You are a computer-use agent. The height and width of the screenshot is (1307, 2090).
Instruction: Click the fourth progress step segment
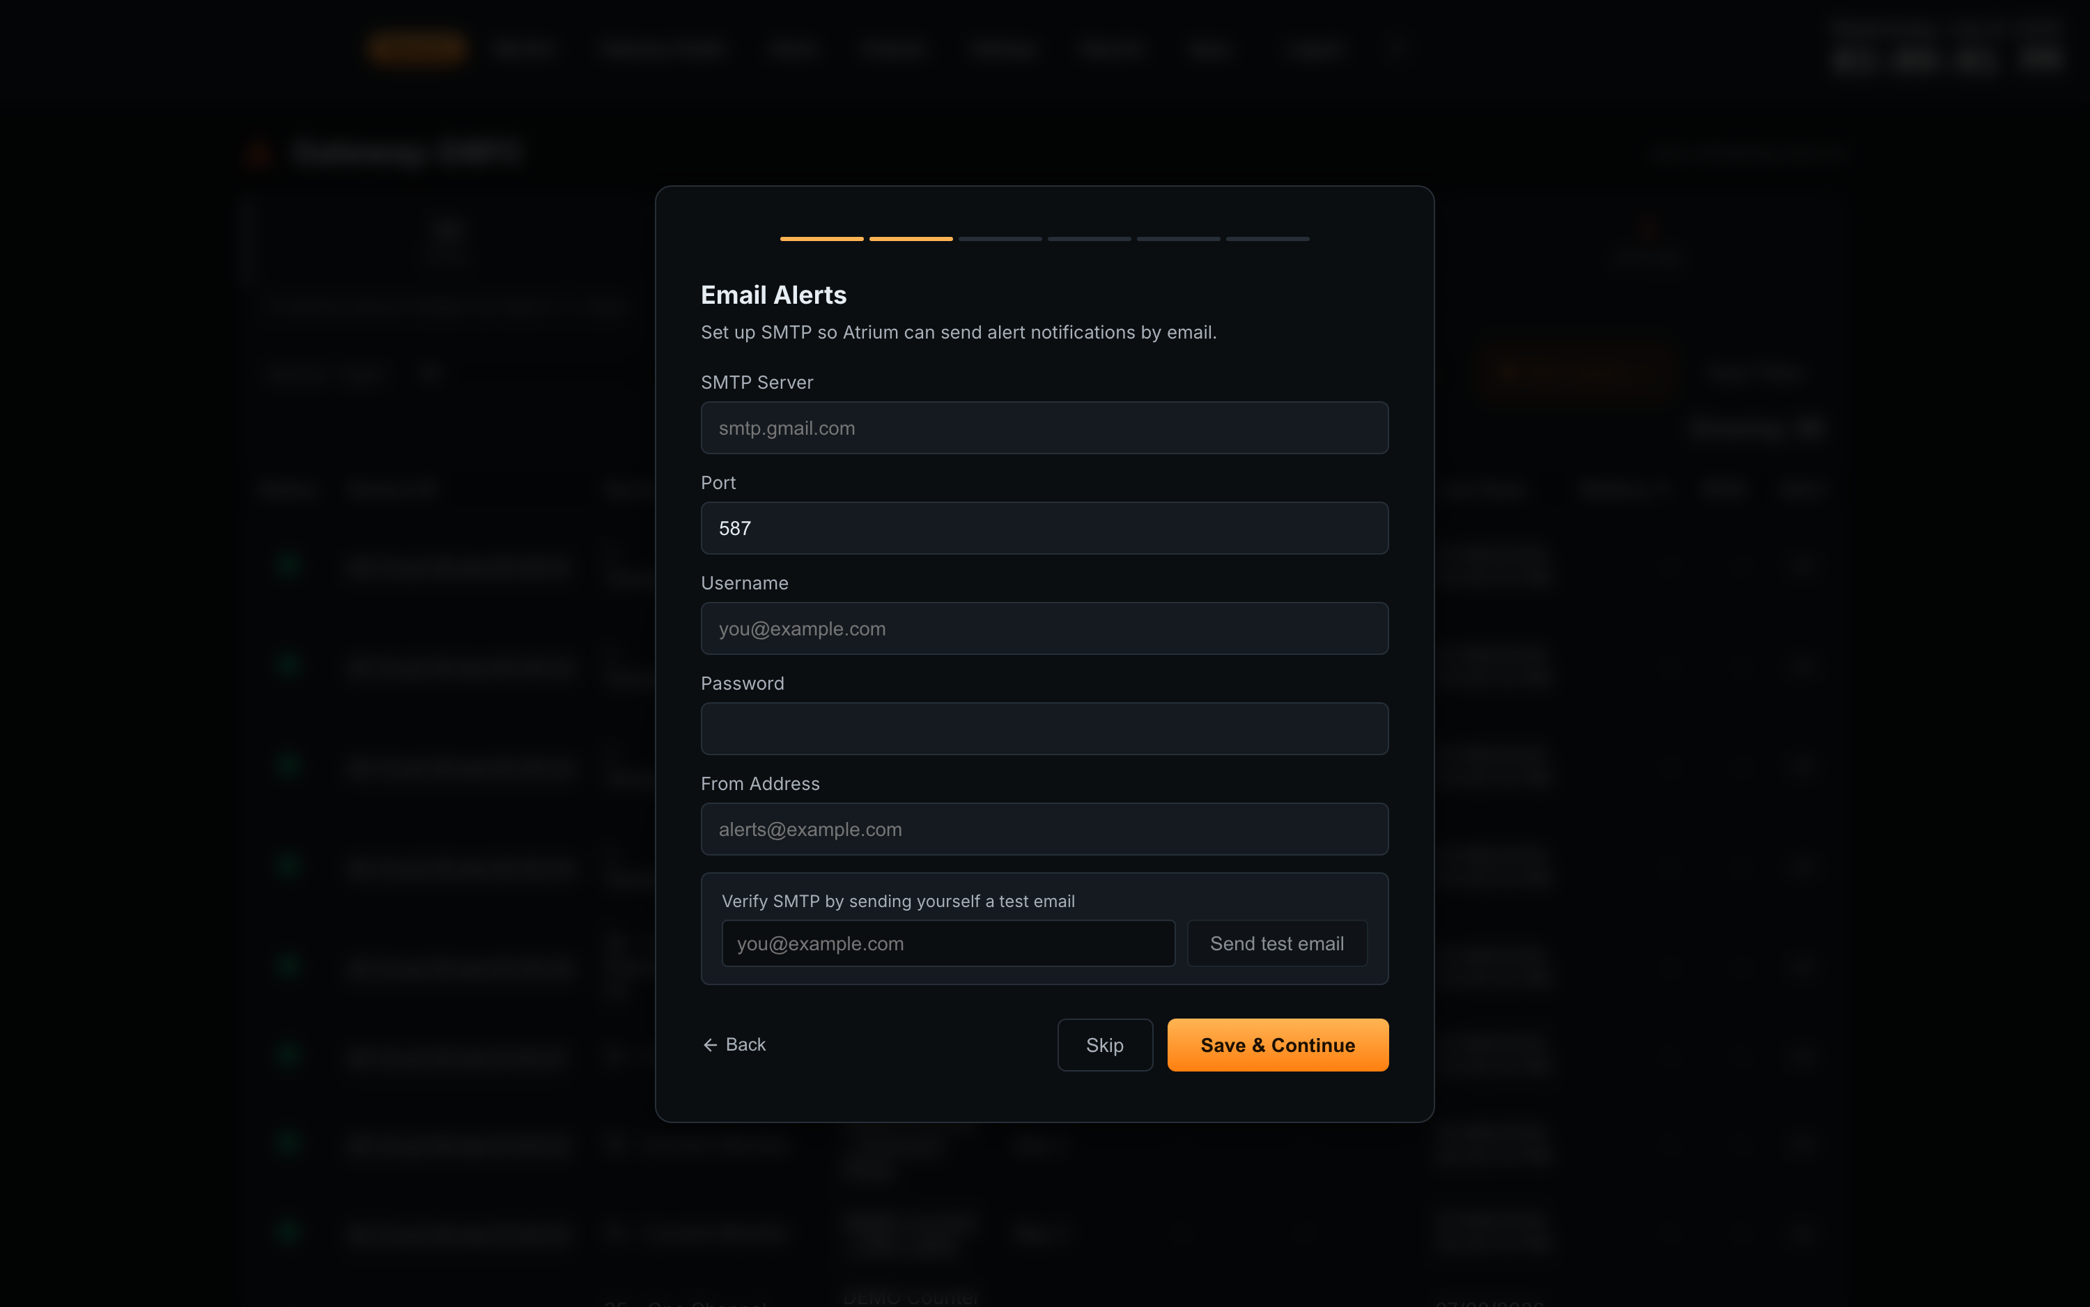click(x=1089, y=238)
